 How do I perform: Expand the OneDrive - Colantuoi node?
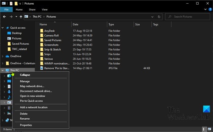pyautogui.click(x=2, y=63)
